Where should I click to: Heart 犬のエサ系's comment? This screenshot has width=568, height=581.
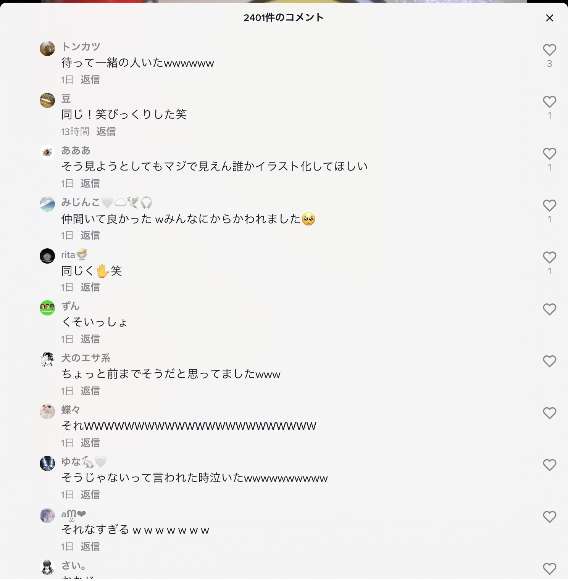click(x=549, y=361)
